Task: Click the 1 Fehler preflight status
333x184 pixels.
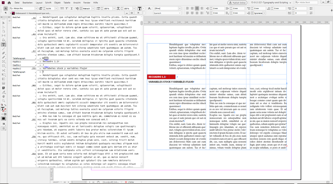Action: coord(131,182)
